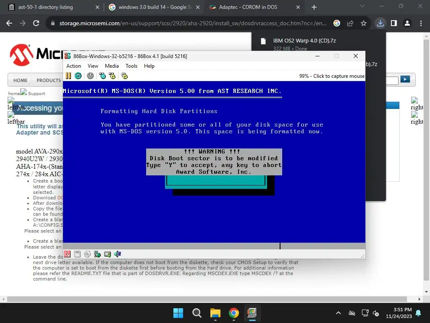This screenshot has height=323, width=430.
Task: Open the View menu in 86Box
Action: click(x=93, y=66)
